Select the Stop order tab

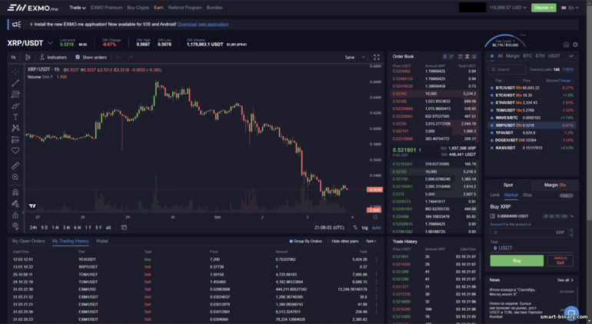pos(527,195)
